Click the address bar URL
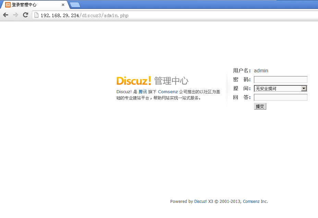 pyautogui.click(x=84, y=15)
